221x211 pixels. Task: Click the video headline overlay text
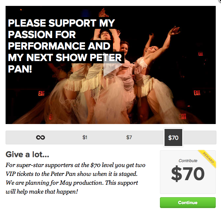[x=65, y=46]
